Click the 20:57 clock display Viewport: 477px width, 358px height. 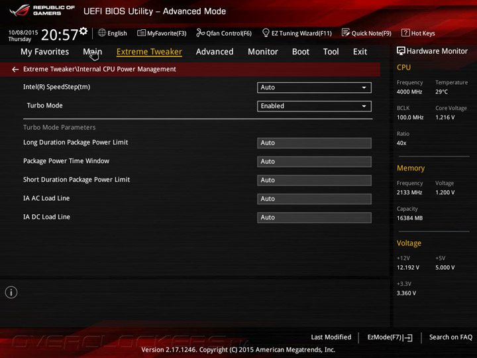[x=60, y=34]
